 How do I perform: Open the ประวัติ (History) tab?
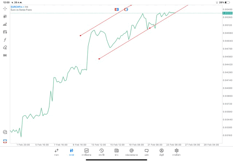point(101,152)
